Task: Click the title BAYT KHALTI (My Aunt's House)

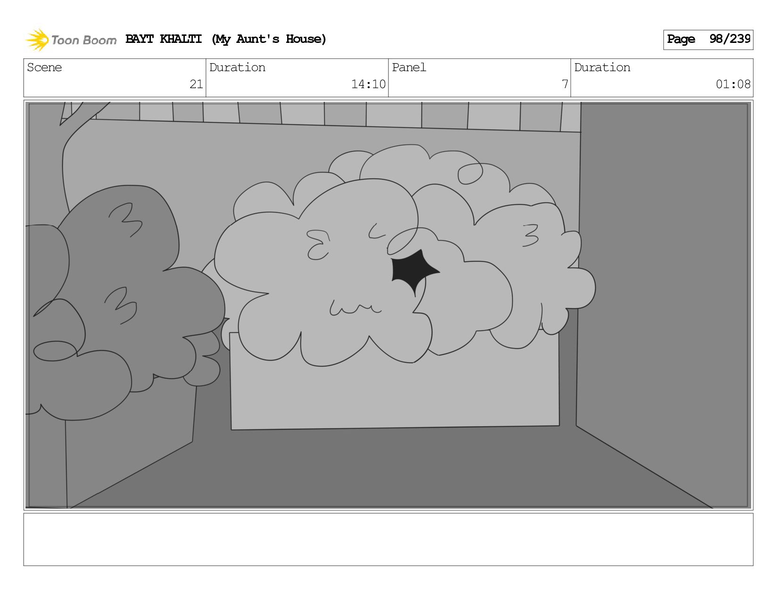Action: (226, 39)
